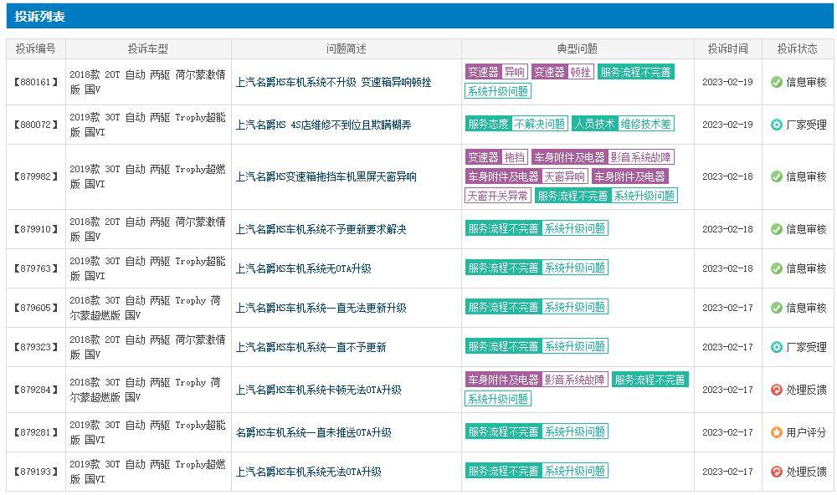Open complaint 上汽名爵HS变速箱拖挡车机黑屏天窗异响
The image size is (837, 495).
pyautogui.click(x=326, y=176)
